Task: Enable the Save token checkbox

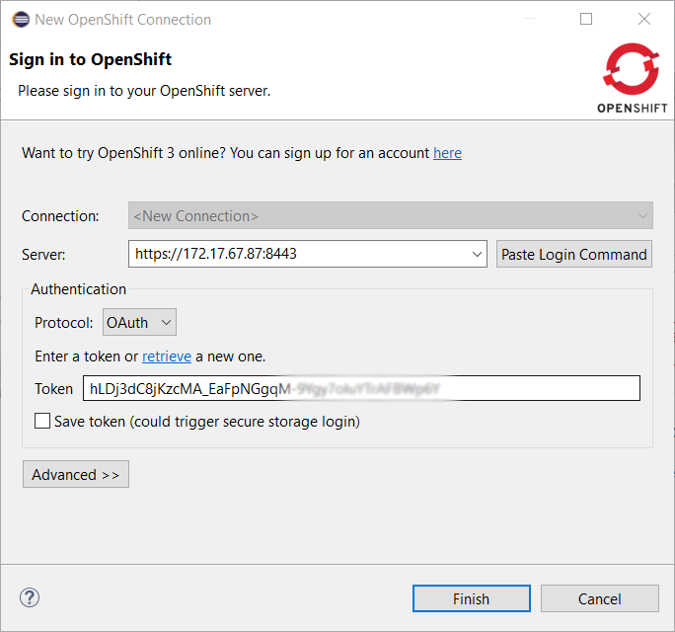Action: [42, 422]
